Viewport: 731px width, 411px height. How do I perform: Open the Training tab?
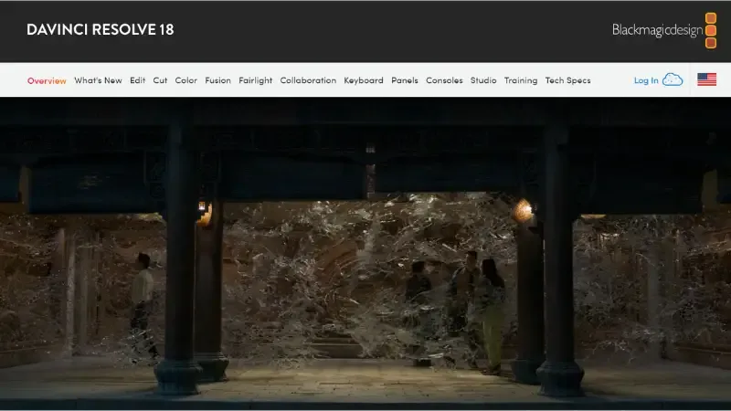pyautogui.click(x=521, y=80)
